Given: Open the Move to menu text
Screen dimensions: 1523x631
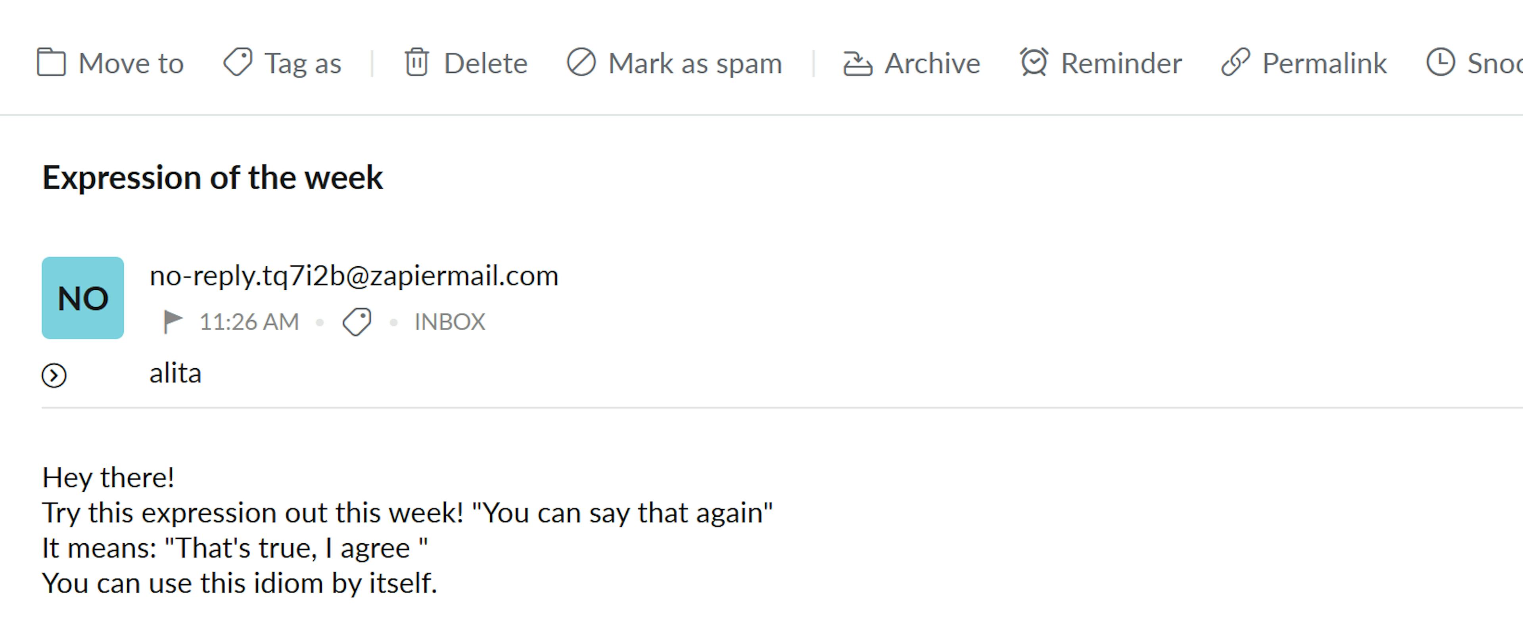Looking at the screenshot, I should (x=131, y=63).
